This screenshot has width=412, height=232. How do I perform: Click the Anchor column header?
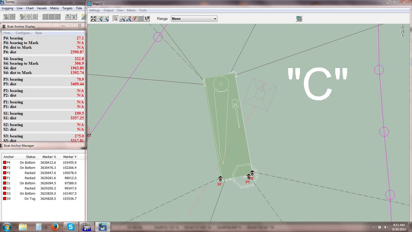9,157
